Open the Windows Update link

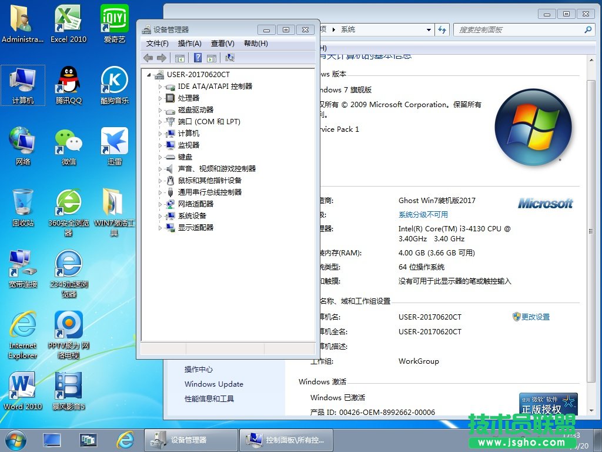pyautogui.click(x=213, y=384)
